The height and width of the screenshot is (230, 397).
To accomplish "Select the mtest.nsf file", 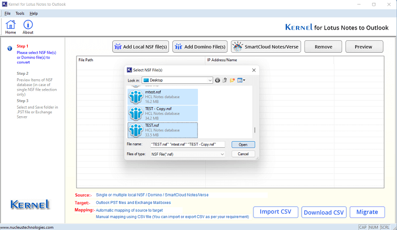I will pyautogui.click(x=163, y=97).
